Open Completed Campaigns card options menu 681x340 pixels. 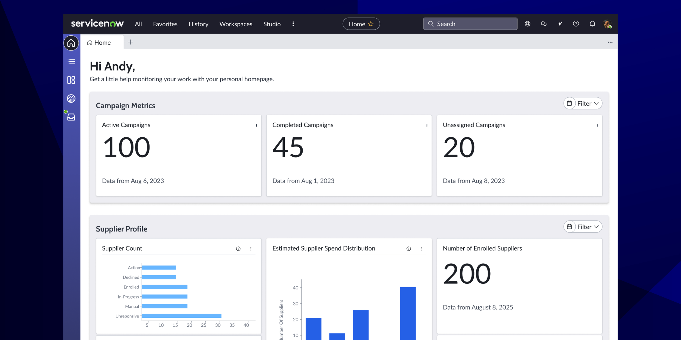427,125
